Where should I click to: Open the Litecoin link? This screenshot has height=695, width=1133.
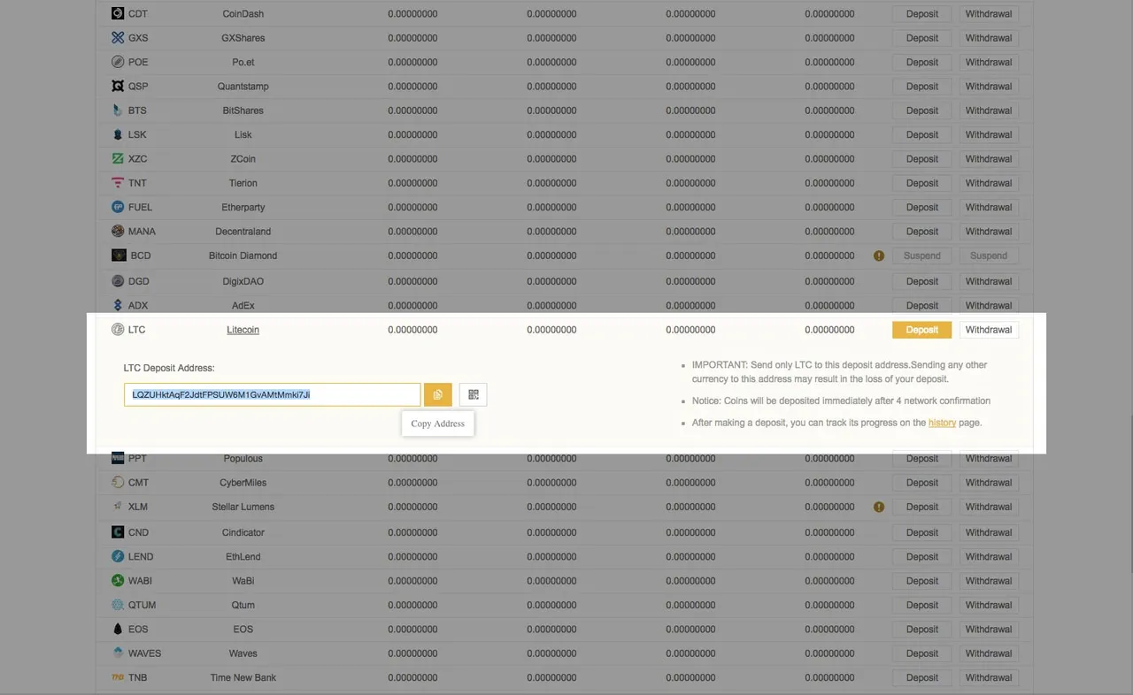point(243,330)
